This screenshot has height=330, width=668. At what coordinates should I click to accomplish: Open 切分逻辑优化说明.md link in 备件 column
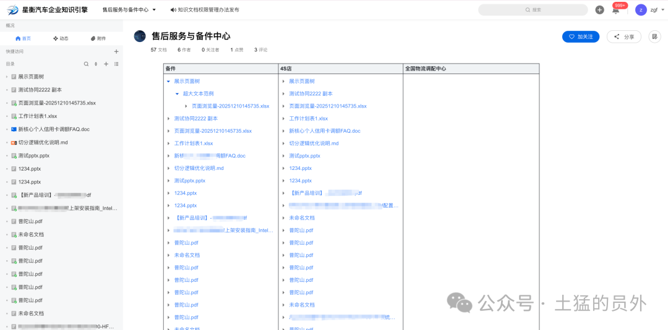(x=199, y=168)
